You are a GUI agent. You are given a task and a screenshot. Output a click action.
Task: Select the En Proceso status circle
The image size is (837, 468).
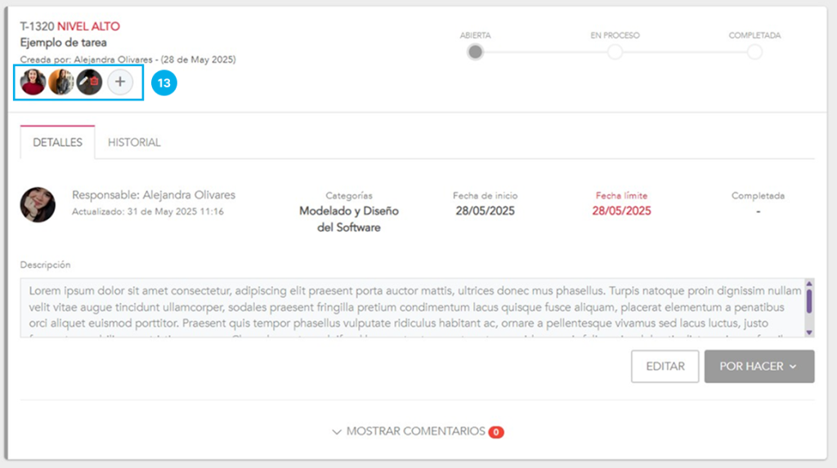615,52
